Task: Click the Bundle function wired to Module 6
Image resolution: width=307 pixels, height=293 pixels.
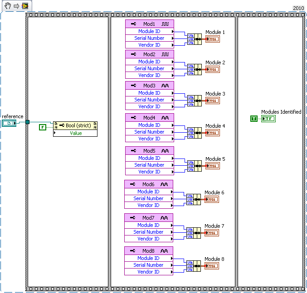Action: (194, 199)
